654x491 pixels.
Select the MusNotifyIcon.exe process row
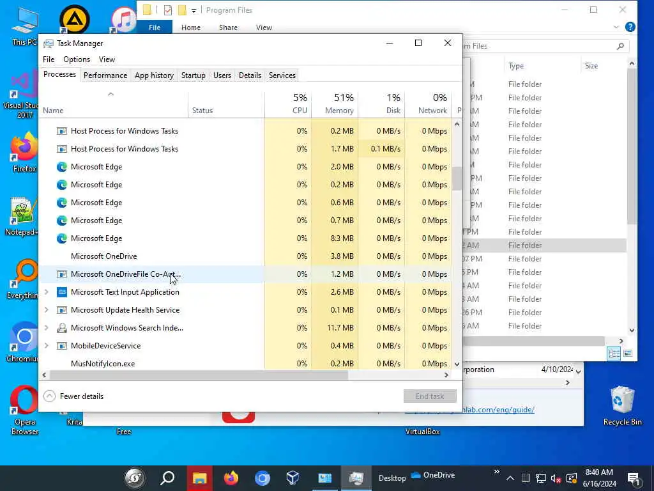(245, 364)
